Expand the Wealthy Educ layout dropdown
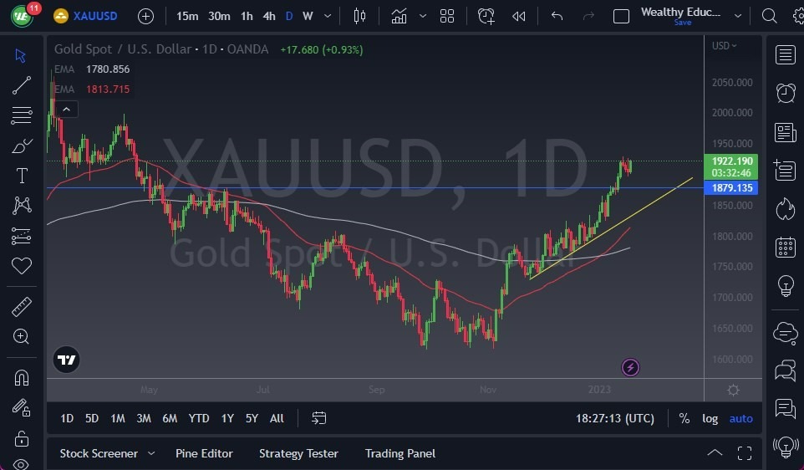The image size is (804, 470). click(738, 17)
